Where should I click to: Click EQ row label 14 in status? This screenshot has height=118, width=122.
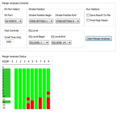tap(4, 108)
